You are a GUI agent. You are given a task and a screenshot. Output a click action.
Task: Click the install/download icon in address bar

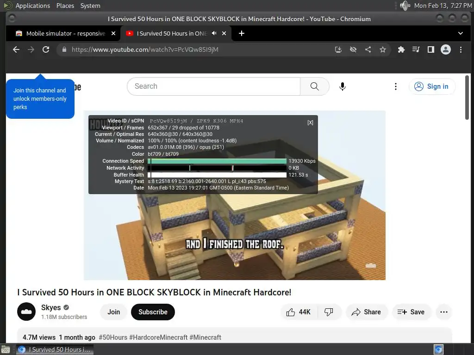[338, 49]
